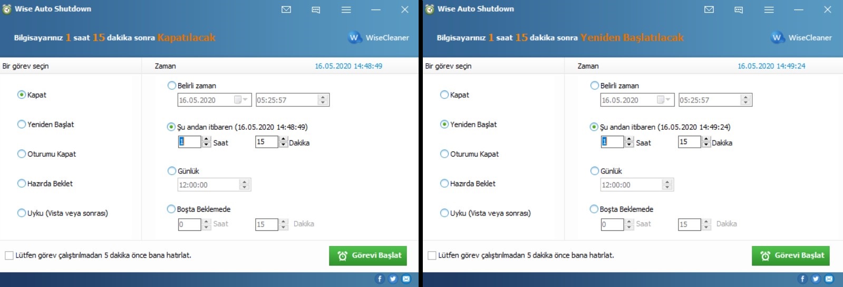
Task: Click 'Yeniden Başlatılacak' status text in right window
Action: (x=632, y=37)
